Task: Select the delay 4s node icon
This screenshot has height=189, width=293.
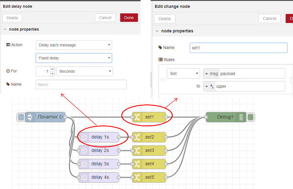Action: click(83, 177)
